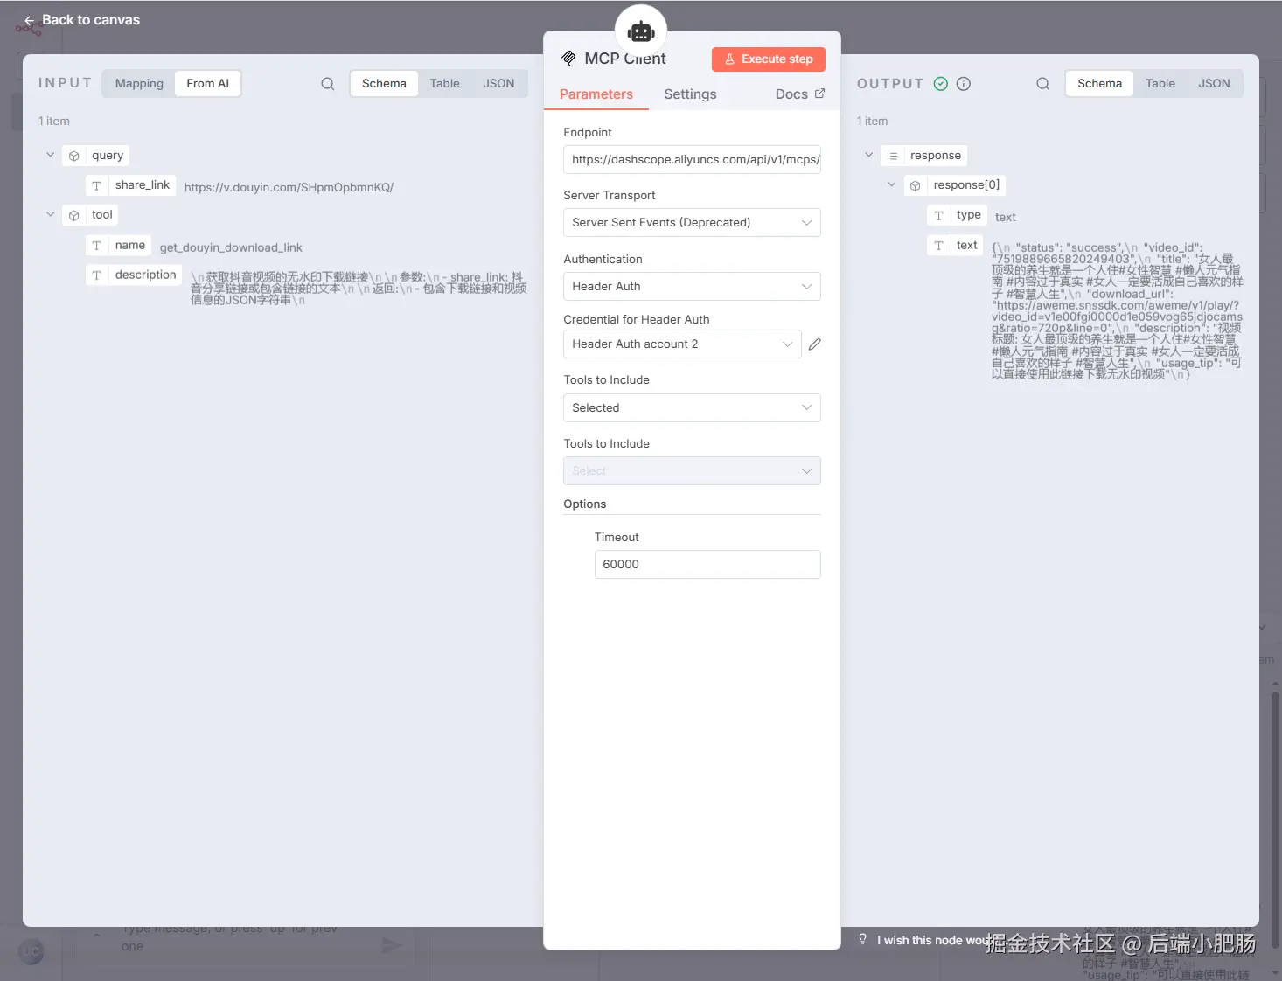Collapse the response[0] item in the output
This screenshot has width=1282, height=981.
click(892, 184)
